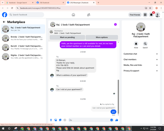This screenshot has width=164, height=131.
Task: Reload the page in browser
Action: (12, 8)
